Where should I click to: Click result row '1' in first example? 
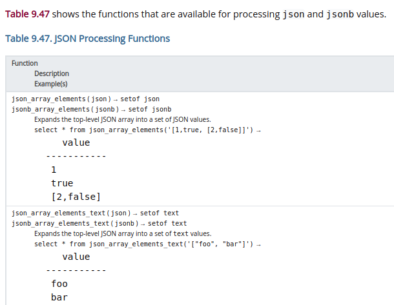pos(54,170)
